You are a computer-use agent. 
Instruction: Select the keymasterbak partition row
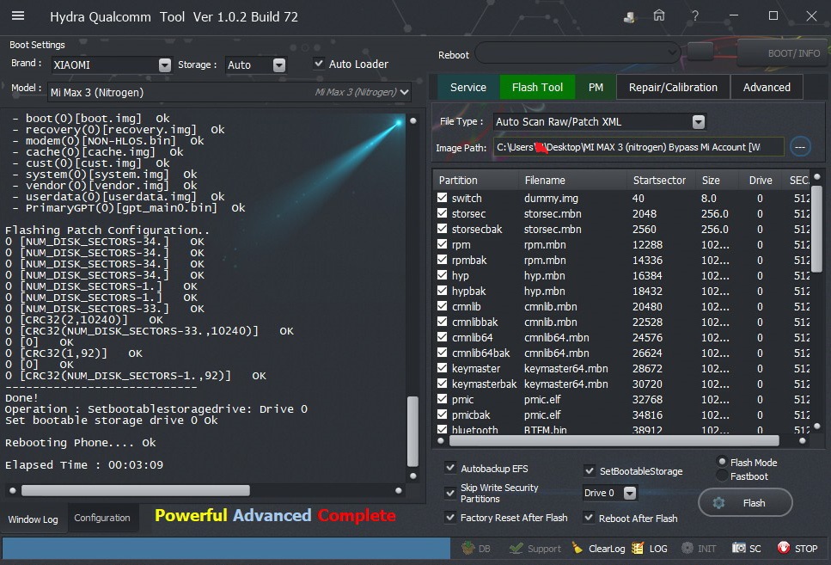(x=622, y=384)
